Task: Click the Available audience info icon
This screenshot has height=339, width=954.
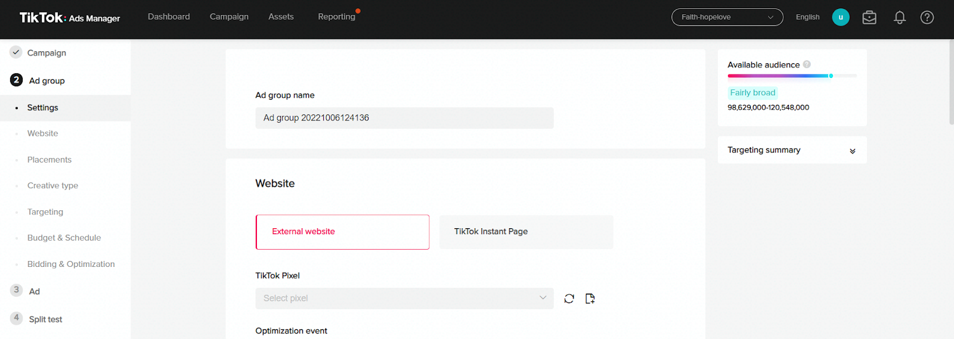Action: (x=807, y=64)
